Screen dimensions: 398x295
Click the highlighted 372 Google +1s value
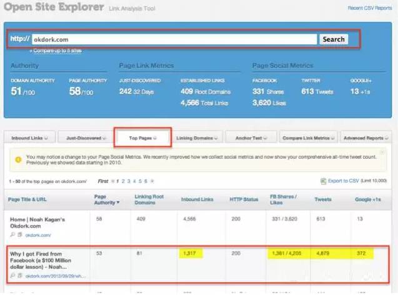click(361, 253)
